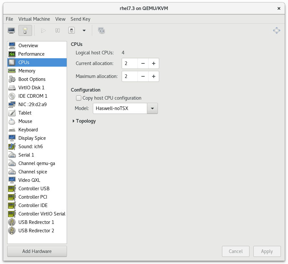Open the Send Key menu
This screenshot has width=288, height=264.
80,19
